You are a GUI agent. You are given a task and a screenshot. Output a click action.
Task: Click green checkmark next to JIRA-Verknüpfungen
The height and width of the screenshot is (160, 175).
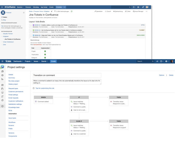point(72,11)
